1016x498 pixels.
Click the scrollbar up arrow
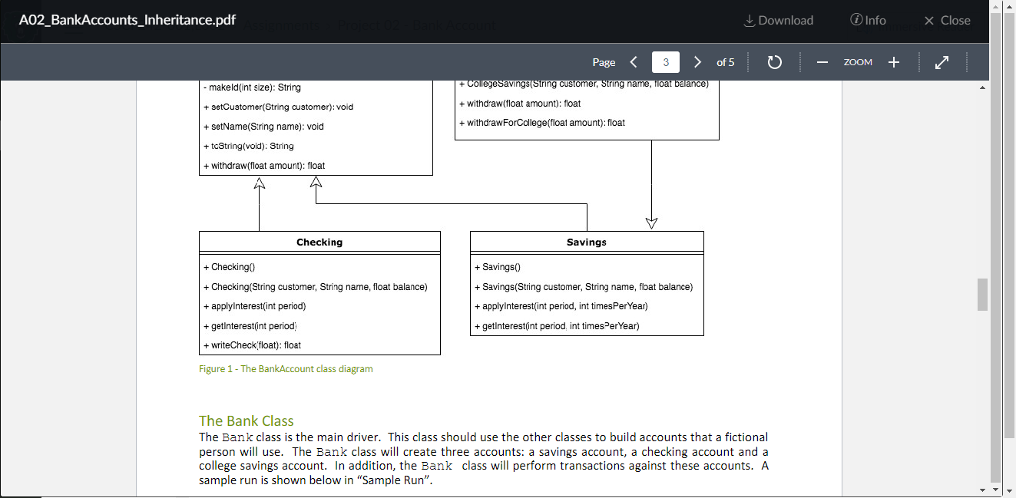[982, 87]
